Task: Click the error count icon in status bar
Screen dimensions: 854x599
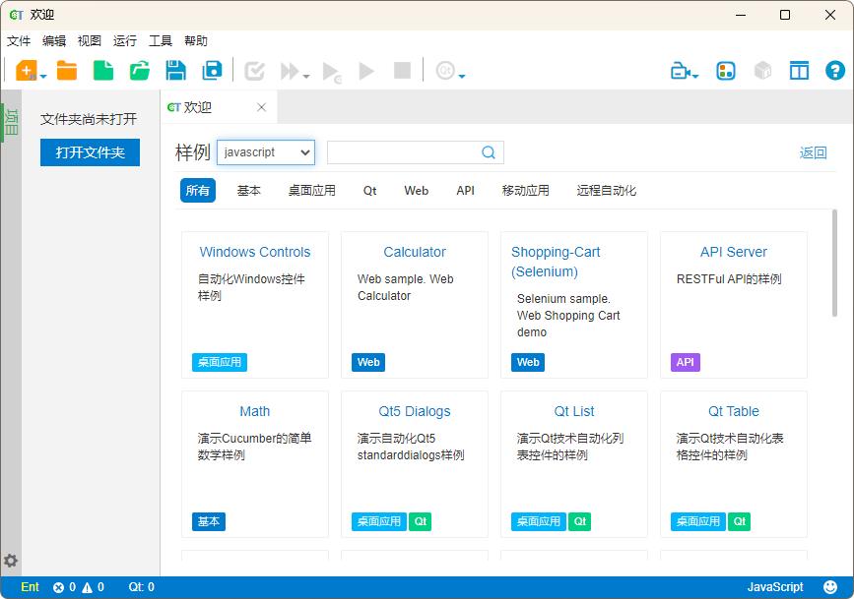Action: click(x=58, y=587)
